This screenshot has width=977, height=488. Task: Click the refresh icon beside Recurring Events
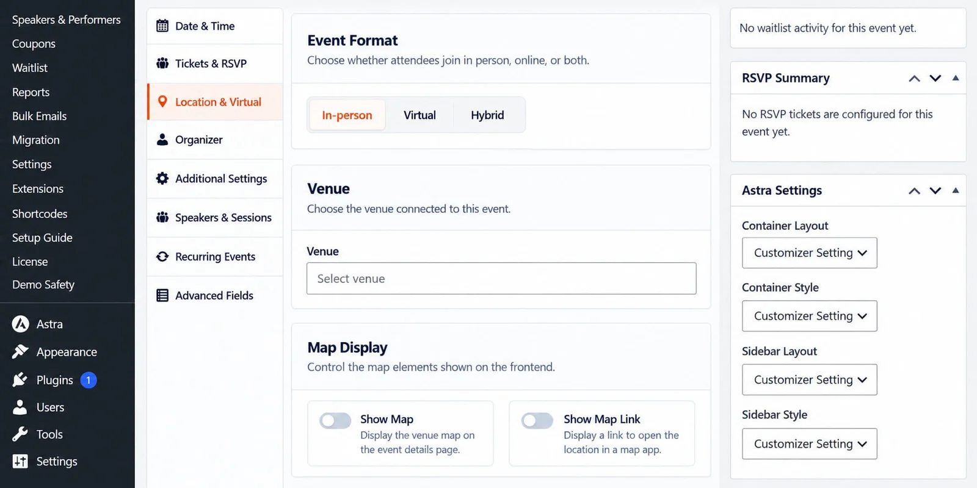[162, 257]
